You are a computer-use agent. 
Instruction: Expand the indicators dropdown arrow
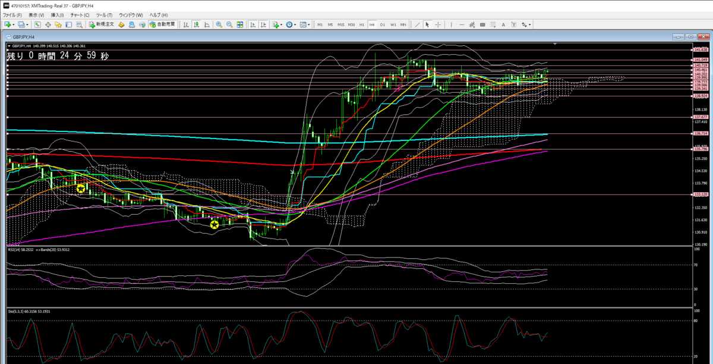tap(282, 24)
